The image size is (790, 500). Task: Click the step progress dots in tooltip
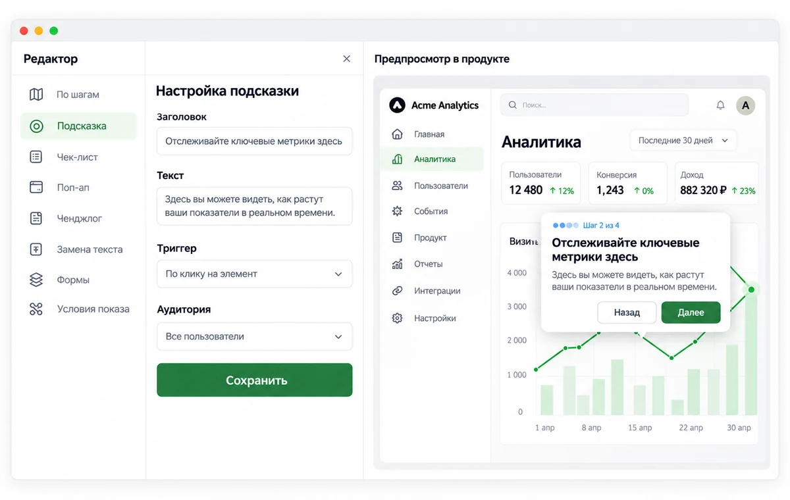tap(566, 225)
